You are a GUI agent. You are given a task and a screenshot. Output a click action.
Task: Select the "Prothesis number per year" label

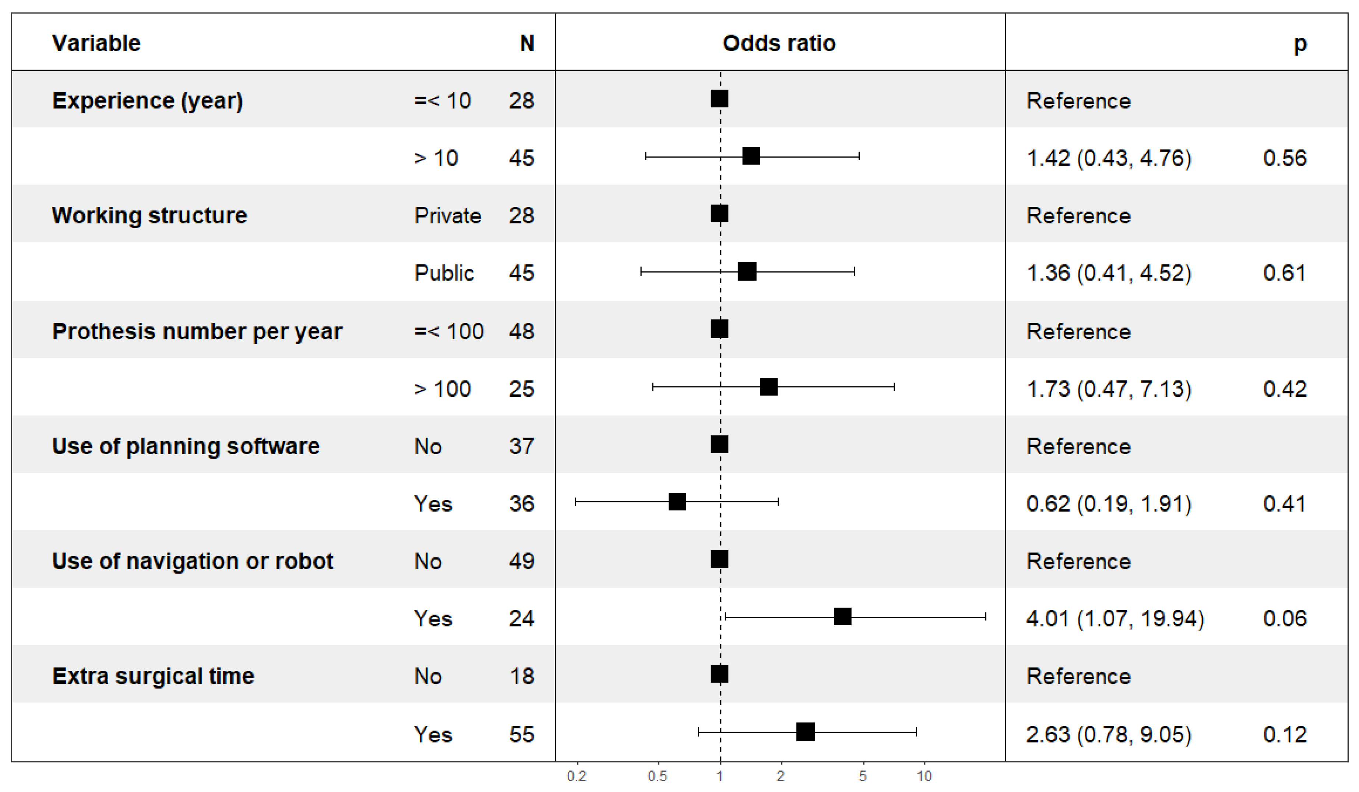[197, 332]
